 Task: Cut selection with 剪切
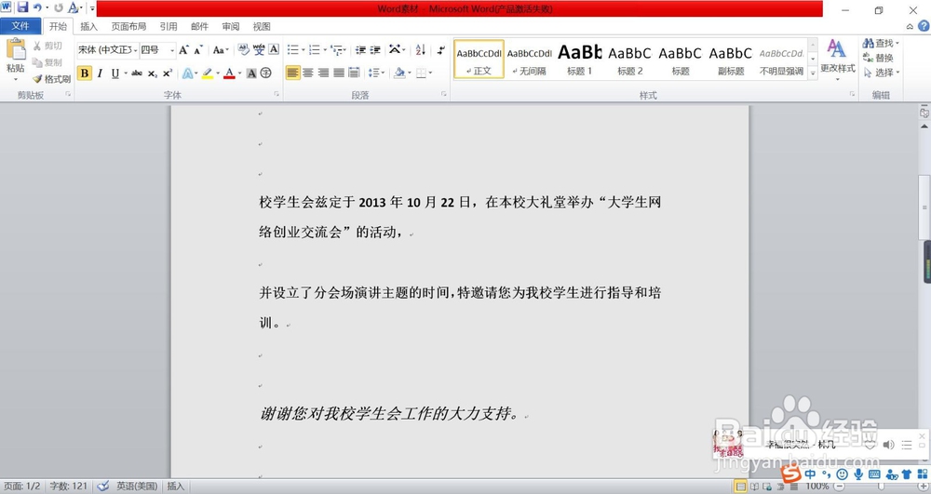click(x=47, y=46)
